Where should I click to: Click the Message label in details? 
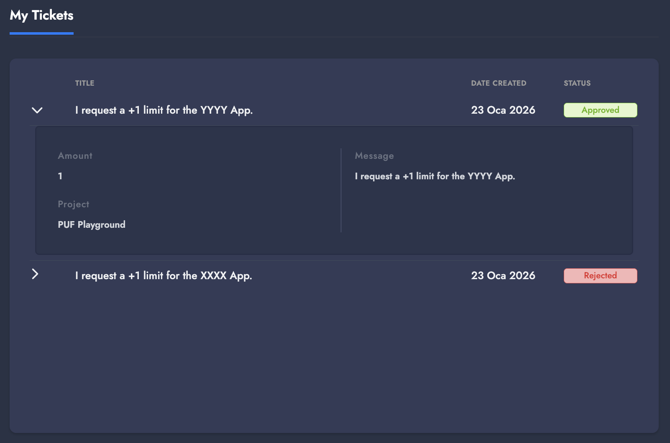[x=374, y=156]
